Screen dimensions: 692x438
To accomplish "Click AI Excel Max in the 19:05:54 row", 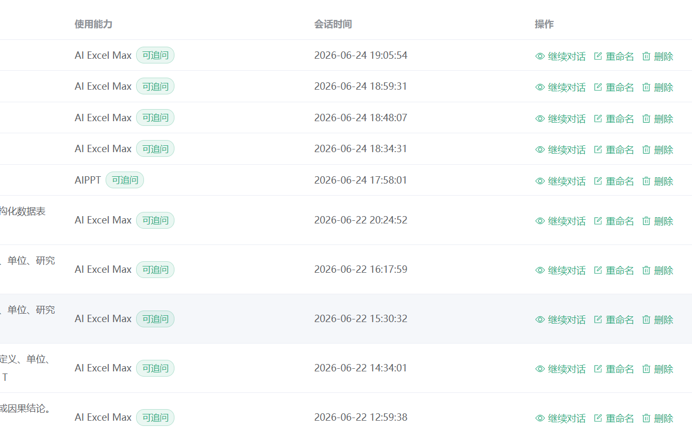I will [103, 55].
